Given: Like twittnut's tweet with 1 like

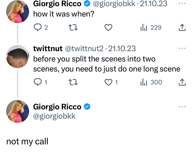Looking at the screenshot, I should click(109, 82).
